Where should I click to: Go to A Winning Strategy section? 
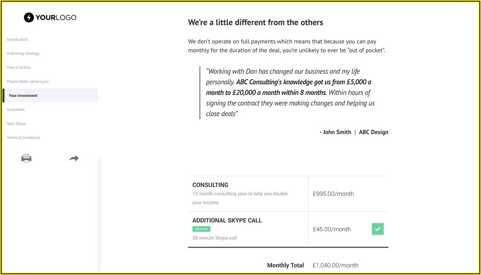click(23, 54)
